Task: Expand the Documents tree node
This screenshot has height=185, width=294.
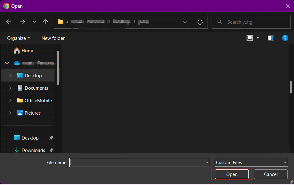Action: [x=10, y=88]
